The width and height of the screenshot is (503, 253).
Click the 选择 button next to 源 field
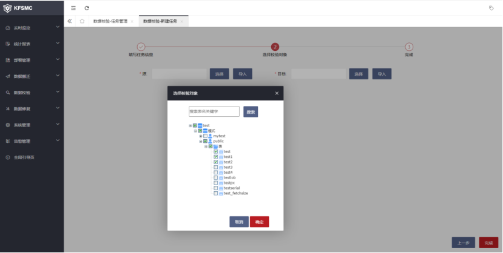click(220, 74)
